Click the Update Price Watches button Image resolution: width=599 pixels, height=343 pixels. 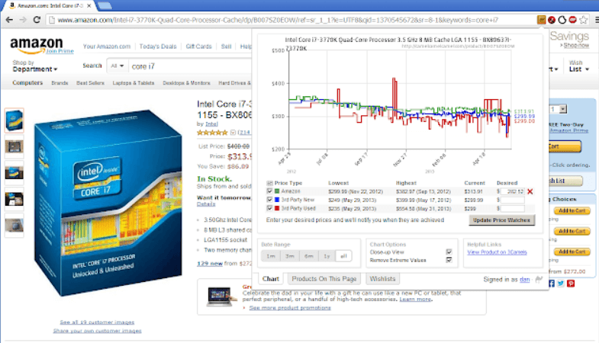click(501, 220)
